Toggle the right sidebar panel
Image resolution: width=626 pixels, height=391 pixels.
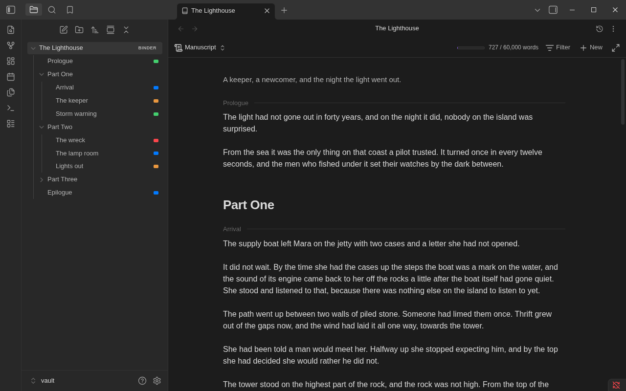point(553,10)
